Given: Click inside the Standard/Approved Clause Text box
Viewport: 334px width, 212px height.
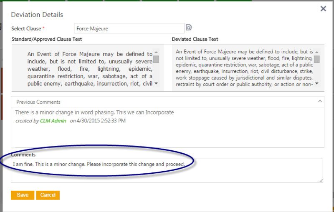Looking at the screenshot, I should tap(90, 69).
